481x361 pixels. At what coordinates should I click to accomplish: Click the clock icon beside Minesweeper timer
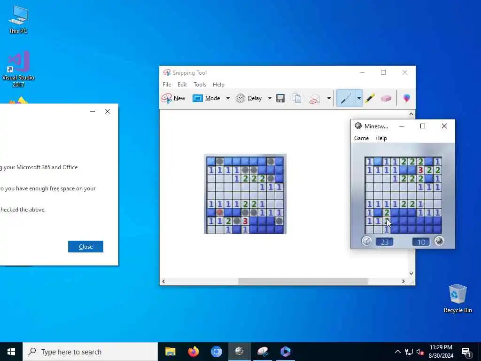366,241
